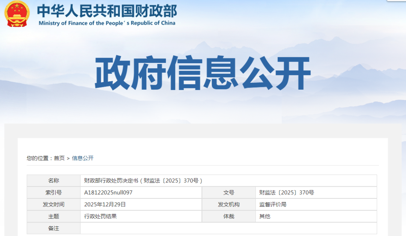406x236 pixels.
Task: Click the 名称 header cell
Action: coord(54,181)
